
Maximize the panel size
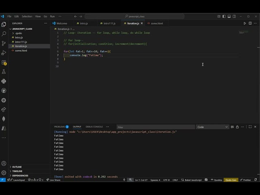click(250, 127)
